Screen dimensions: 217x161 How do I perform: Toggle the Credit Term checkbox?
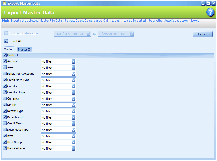coord(5,123)
